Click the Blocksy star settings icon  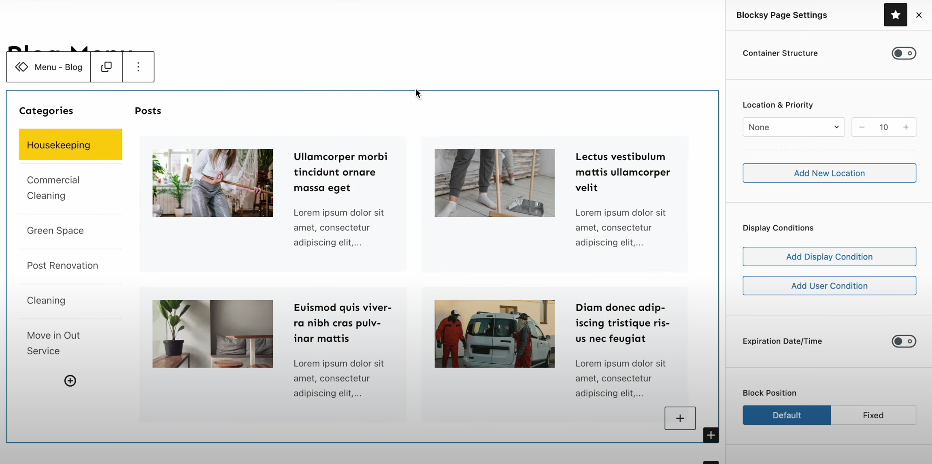click(x=895, y=15)
